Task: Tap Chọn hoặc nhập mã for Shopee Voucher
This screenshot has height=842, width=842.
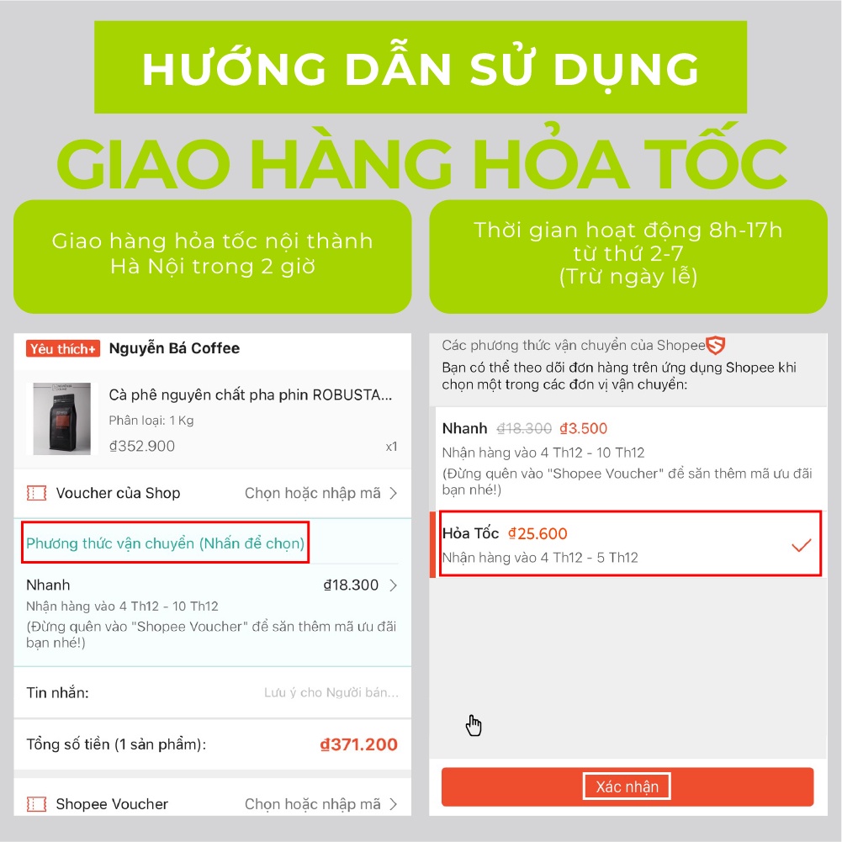Action: click(313, 804)
